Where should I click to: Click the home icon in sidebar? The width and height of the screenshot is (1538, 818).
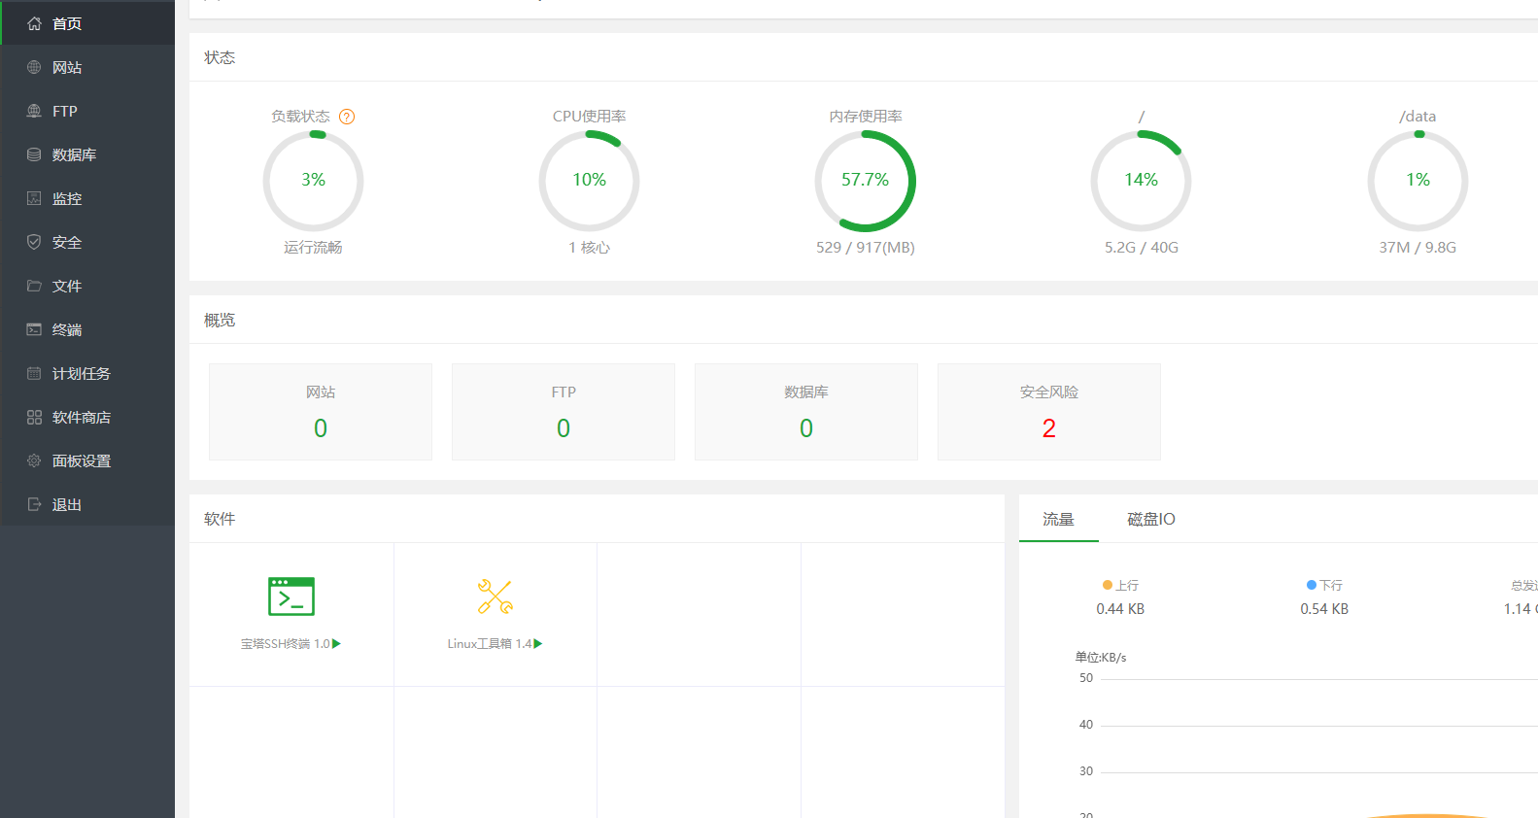click(x=34, y=23)
